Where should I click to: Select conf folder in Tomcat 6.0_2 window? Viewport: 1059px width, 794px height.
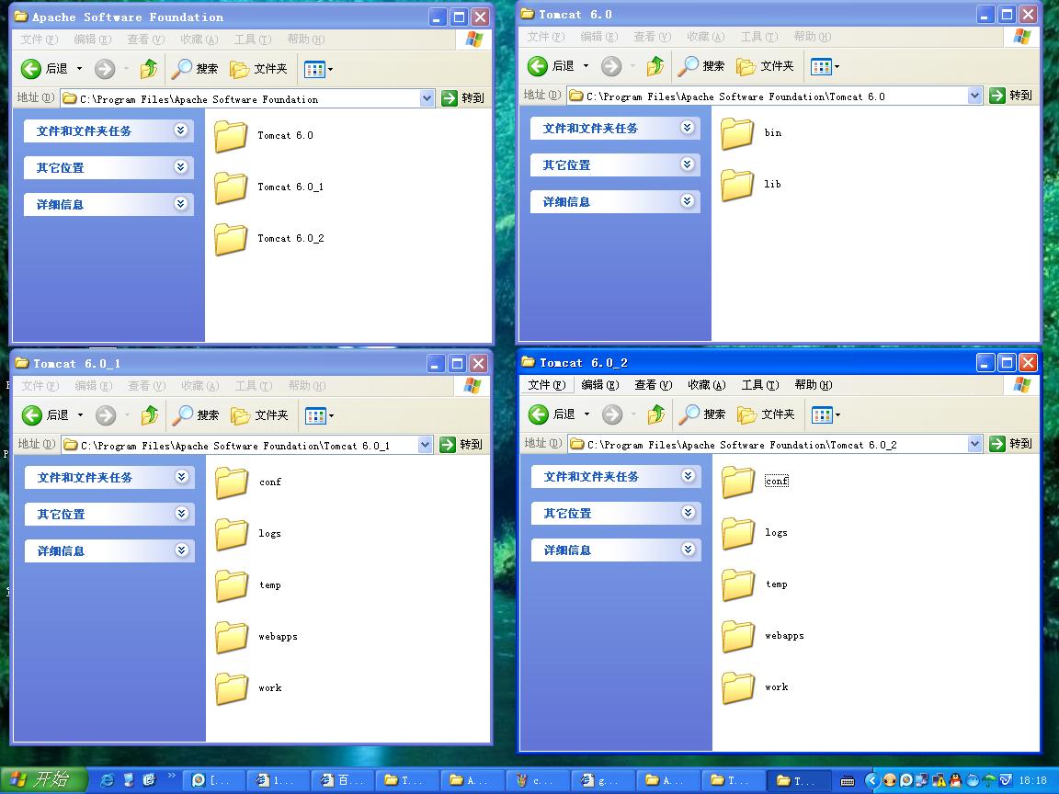pyautogui.click(x=738, y=481)
